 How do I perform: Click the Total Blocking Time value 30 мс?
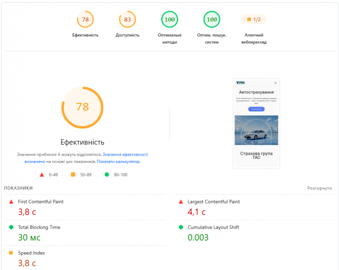[x=29, y=237]
